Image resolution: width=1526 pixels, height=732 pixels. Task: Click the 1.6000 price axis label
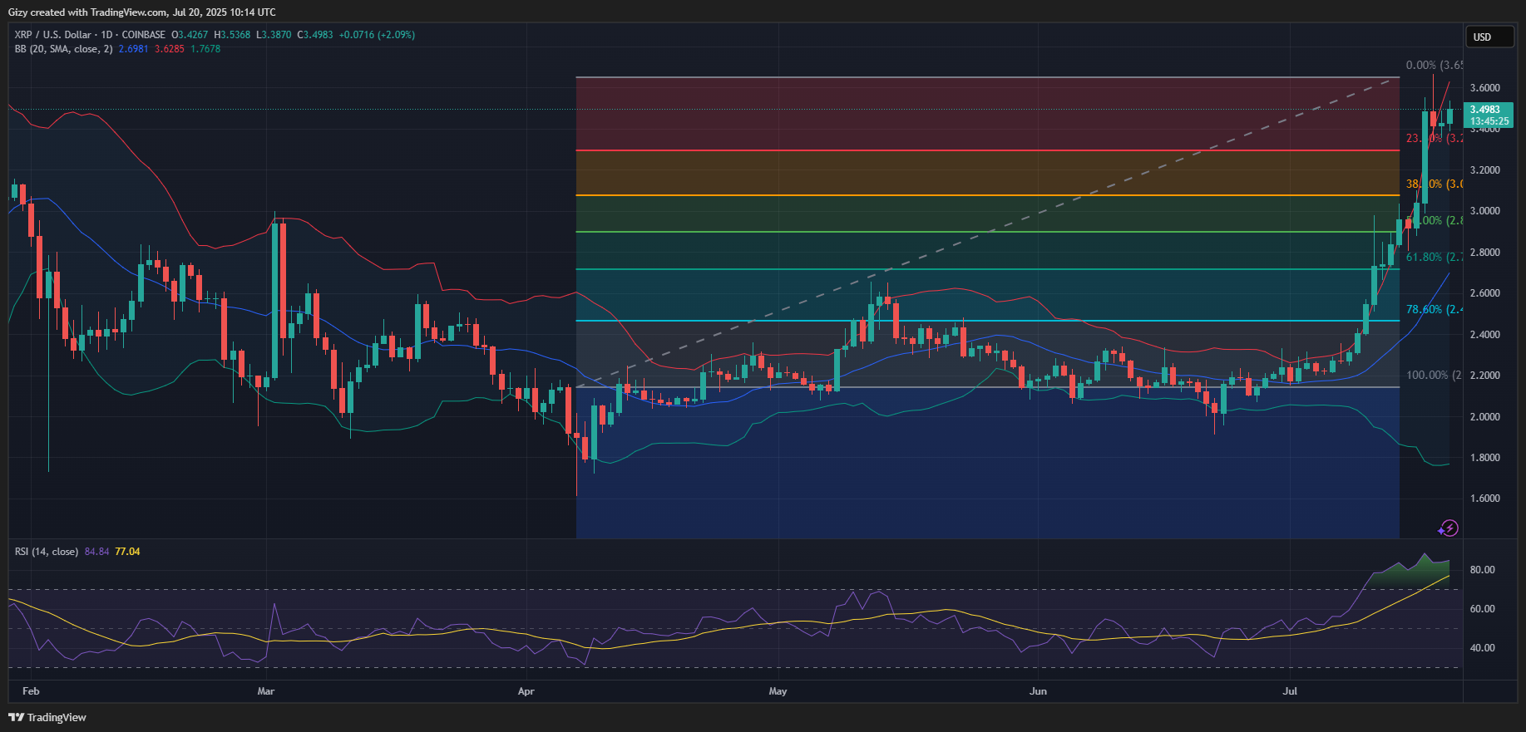(x=1484, y=499)
